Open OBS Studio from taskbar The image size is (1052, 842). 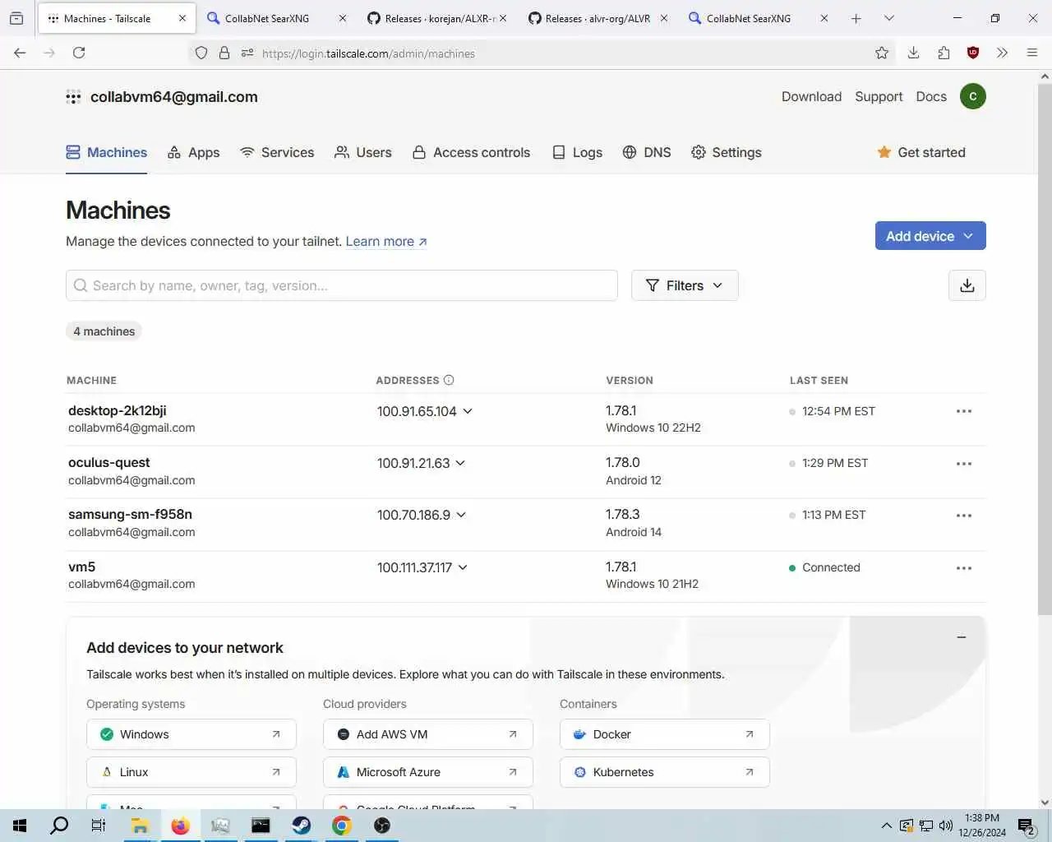pyautogui.click(x=382, y=826)
